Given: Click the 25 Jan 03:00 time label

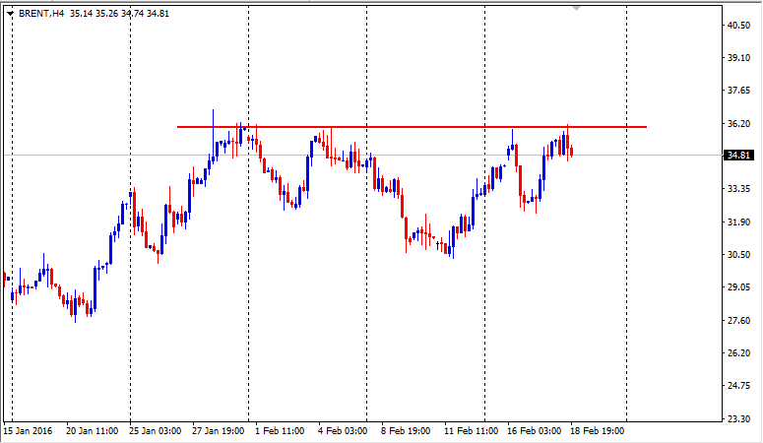Looking at the screenshot, I should click(x=155, y=431).
